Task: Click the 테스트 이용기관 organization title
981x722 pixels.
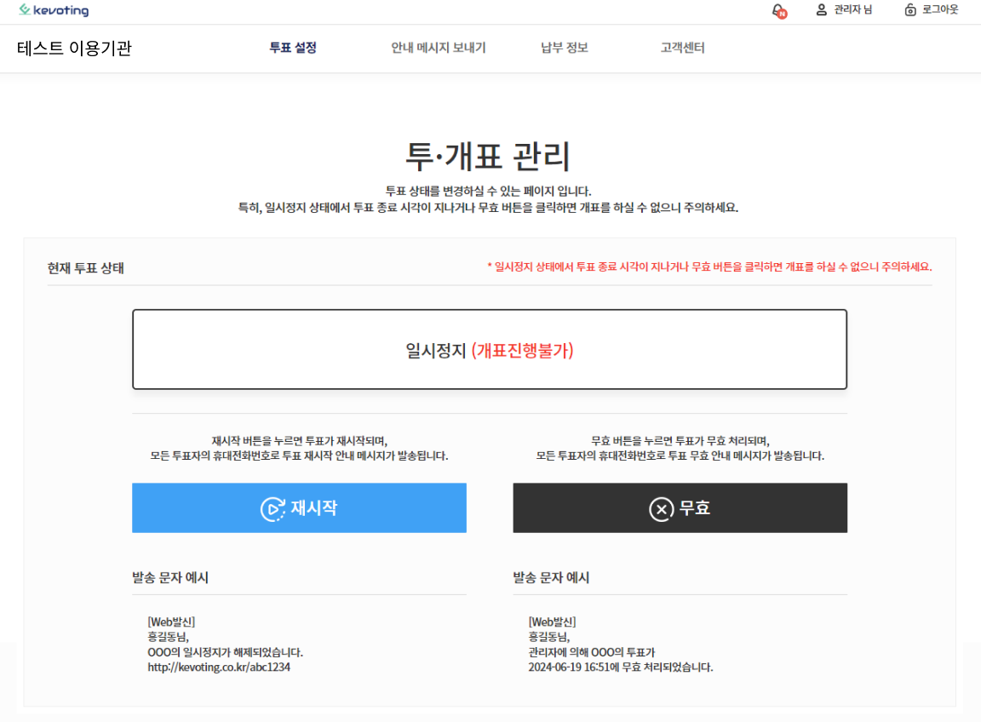Action: coord(74,49)
